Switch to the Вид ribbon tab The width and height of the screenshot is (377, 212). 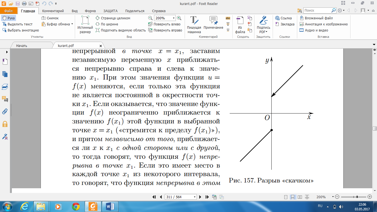pyautogui.click(x=75, y=11)
